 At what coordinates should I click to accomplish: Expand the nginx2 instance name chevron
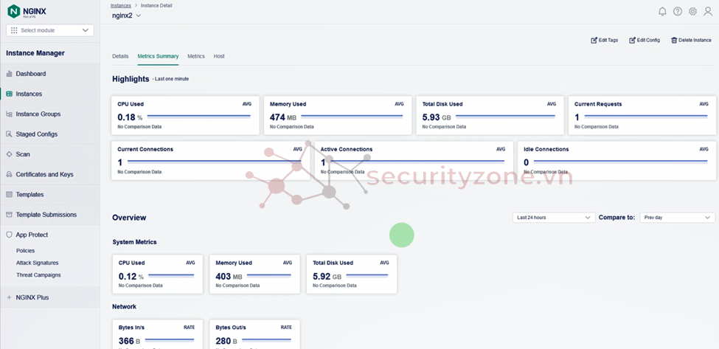(x=139, y=16)
